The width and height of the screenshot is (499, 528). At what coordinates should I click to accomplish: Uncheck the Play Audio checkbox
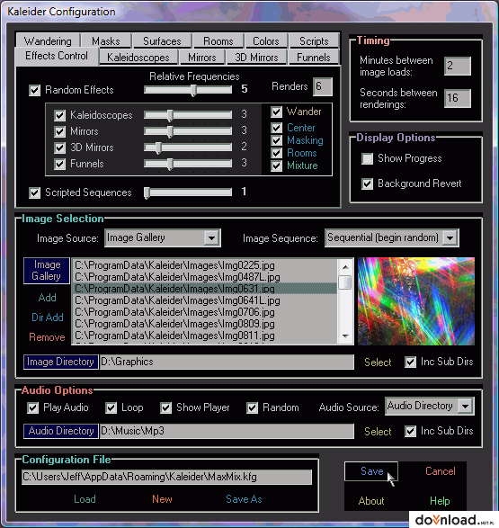click(32, 407)
